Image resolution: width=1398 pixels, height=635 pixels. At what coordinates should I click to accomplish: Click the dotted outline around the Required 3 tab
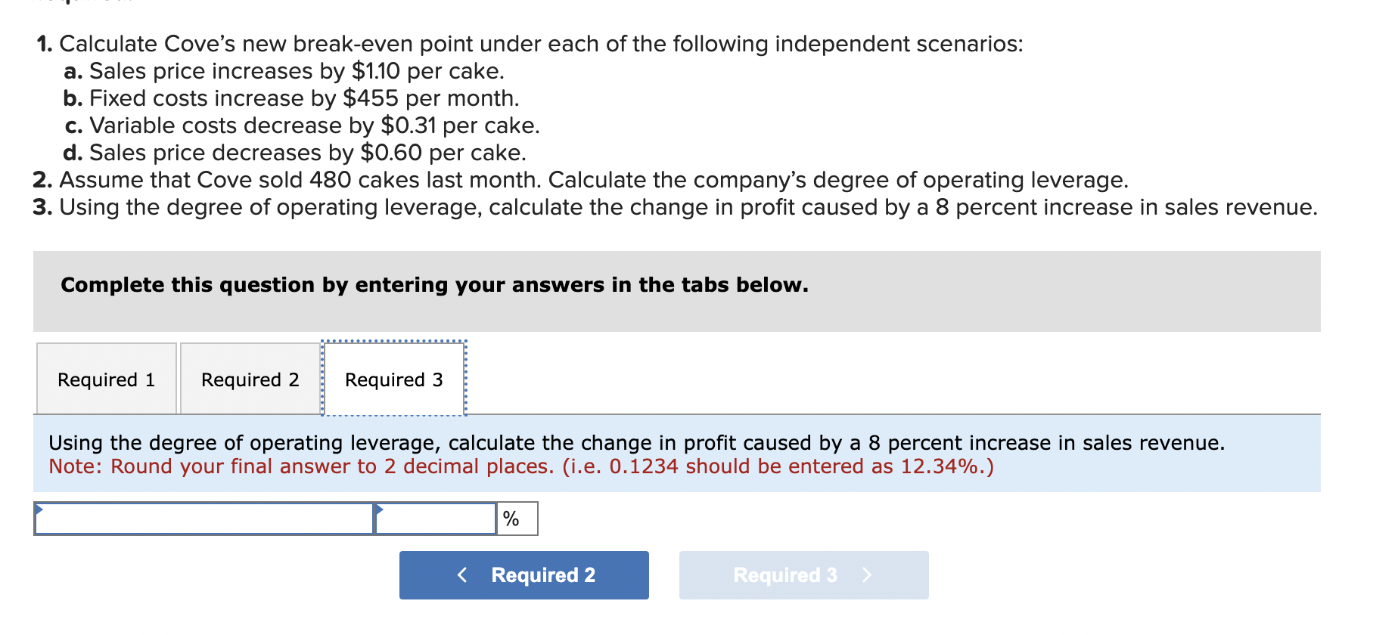click(394, 341)
